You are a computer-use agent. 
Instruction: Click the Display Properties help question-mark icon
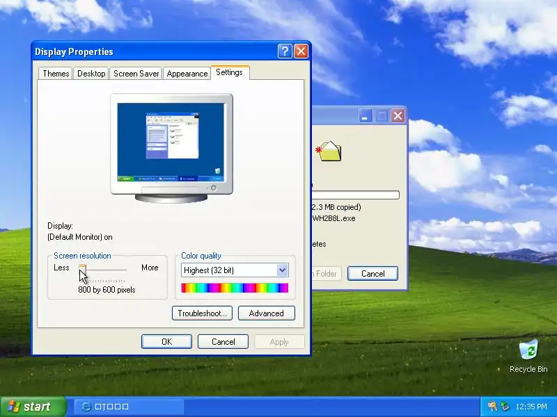tap(285, 51)
